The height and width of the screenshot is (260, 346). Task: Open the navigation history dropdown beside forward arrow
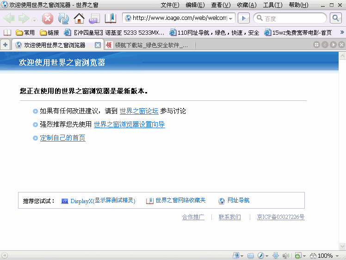tap(34, 20)
